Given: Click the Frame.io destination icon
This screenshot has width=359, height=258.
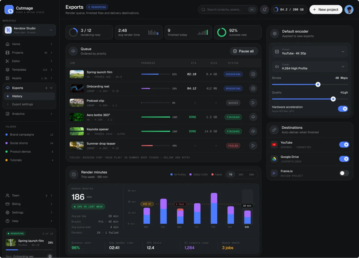Looking at the screenshot, I should [274, 173].
